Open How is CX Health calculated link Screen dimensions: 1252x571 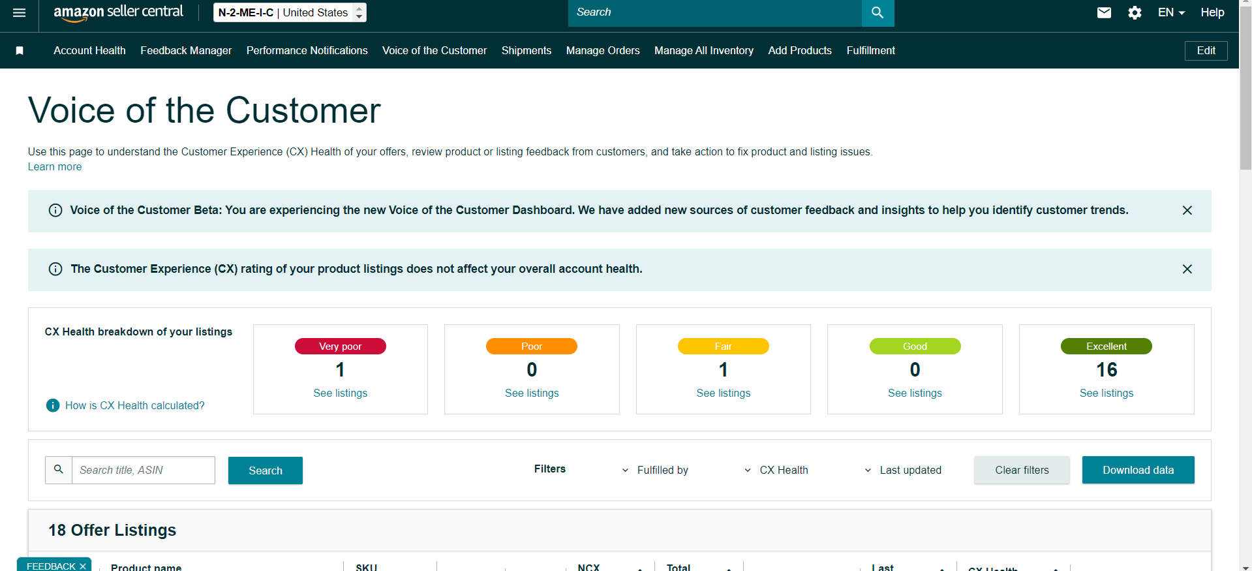point(135,405)
